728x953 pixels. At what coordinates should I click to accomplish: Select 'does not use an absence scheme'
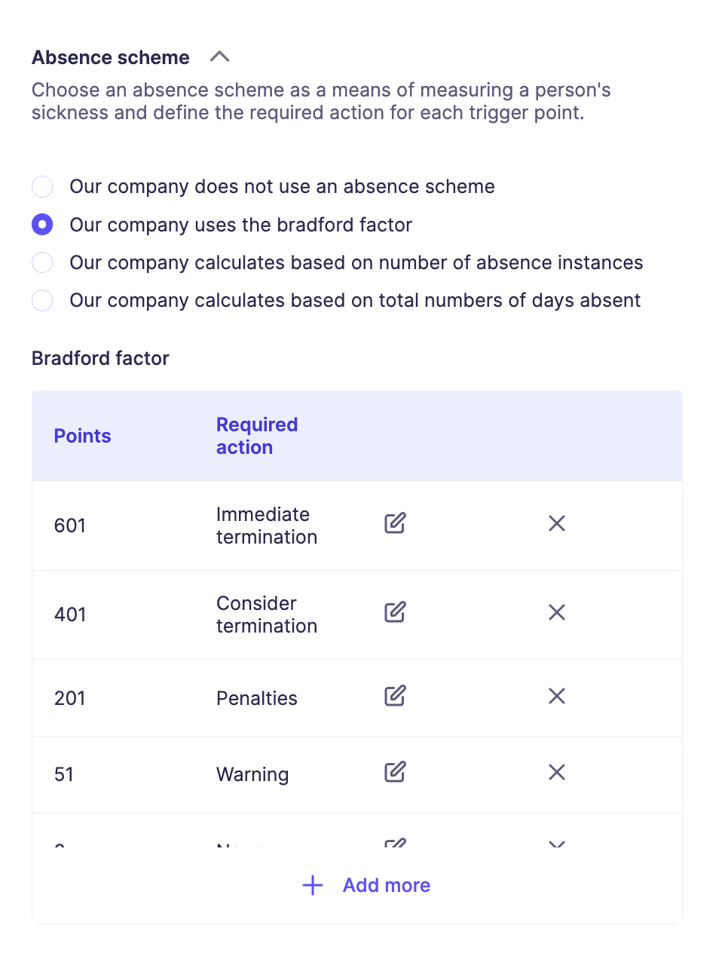point(43,186)
